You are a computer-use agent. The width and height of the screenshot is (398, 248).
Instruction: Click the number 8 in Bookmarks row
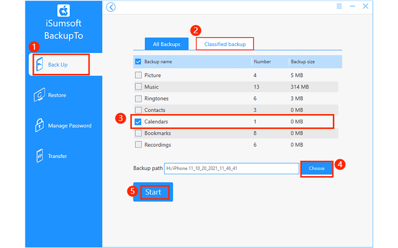[255, 133]
